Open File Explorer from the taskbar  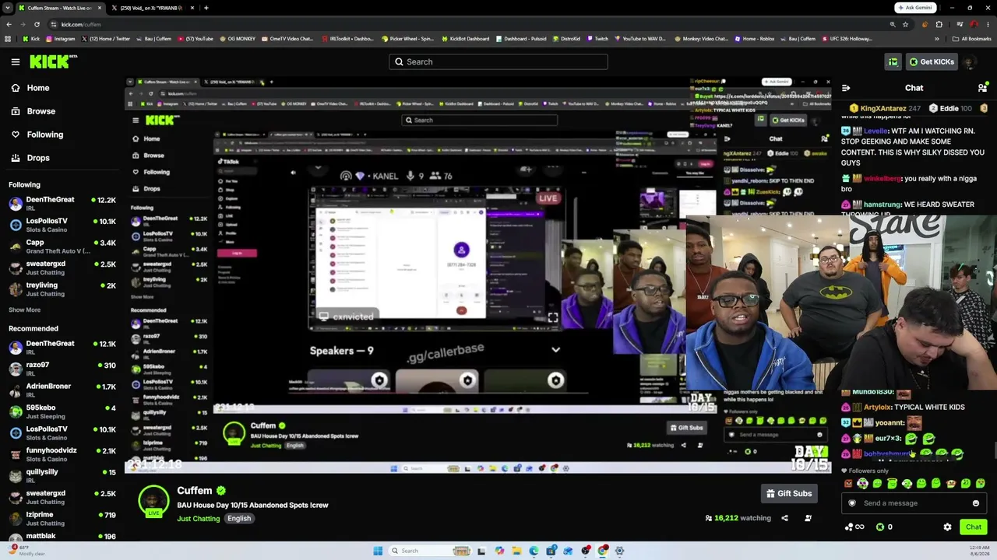[516, 551]
